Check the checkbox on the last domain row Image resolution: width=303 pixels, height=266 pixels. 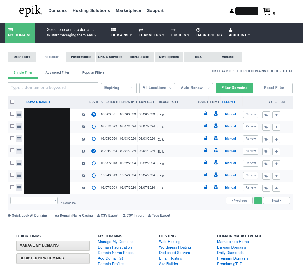pyautogui.click(x=12, y=187)
